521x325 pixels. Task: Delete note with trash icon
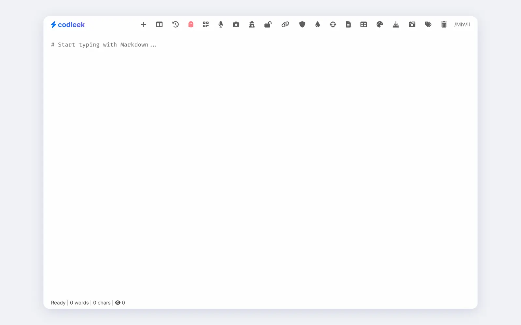click(x=444, y=24)
